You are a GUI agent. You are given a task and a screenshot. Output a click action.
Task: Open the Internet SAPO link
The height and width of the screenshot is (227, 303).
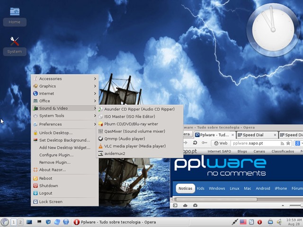[x=219, y=151]
